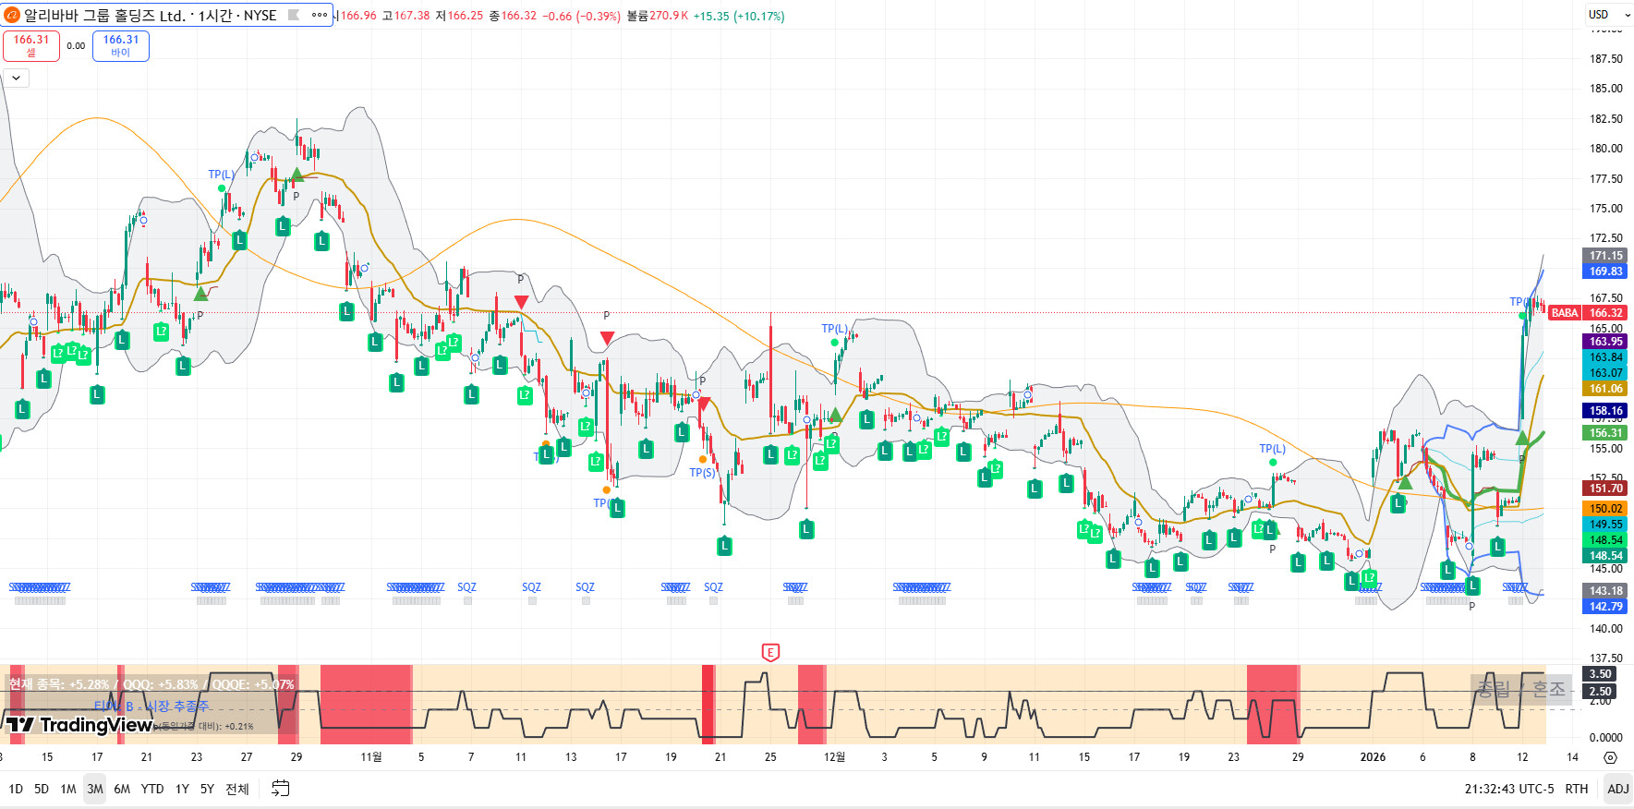This screenshot has height=809, width=1634.
Task: Open the 21:32:43 UTC-5 timezone menu
Action: point(1509,789)
